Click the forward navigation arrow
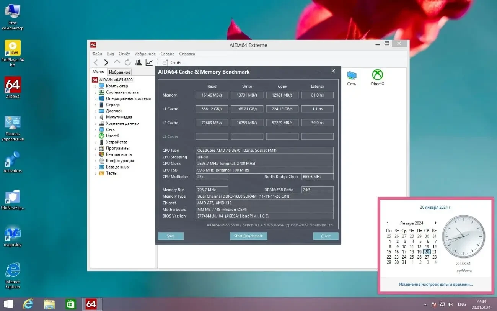Screen dimensions: 497x311 coord(106,62)
